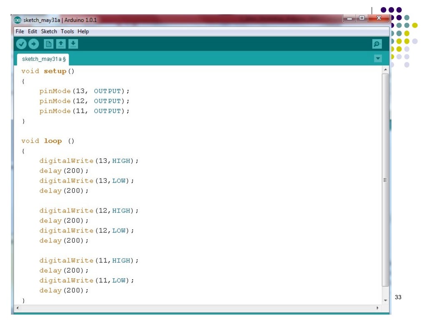Upload the sketch with arrow button
The height and width of the screenshot is (320, 427).
click(33, 44)
